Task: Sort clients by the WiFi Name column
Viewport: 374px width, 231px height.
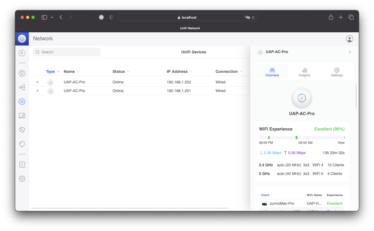Action: point(316,195)
